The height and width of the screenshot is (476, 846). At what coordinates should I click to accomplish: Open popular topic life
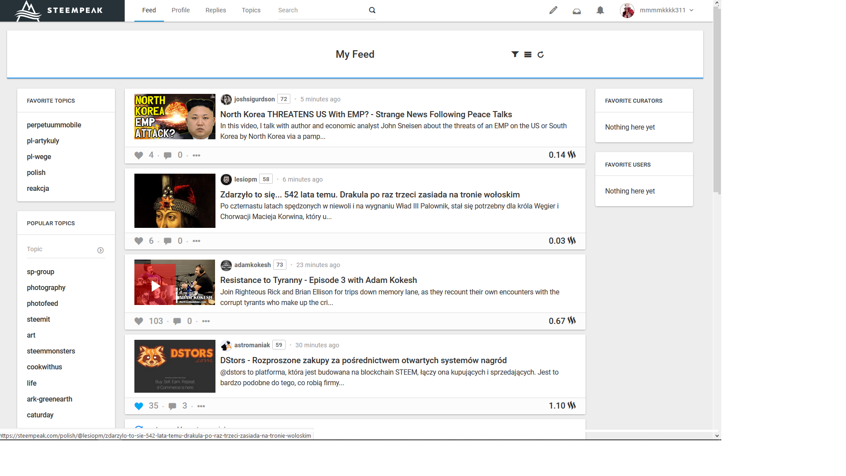(32, 383)
